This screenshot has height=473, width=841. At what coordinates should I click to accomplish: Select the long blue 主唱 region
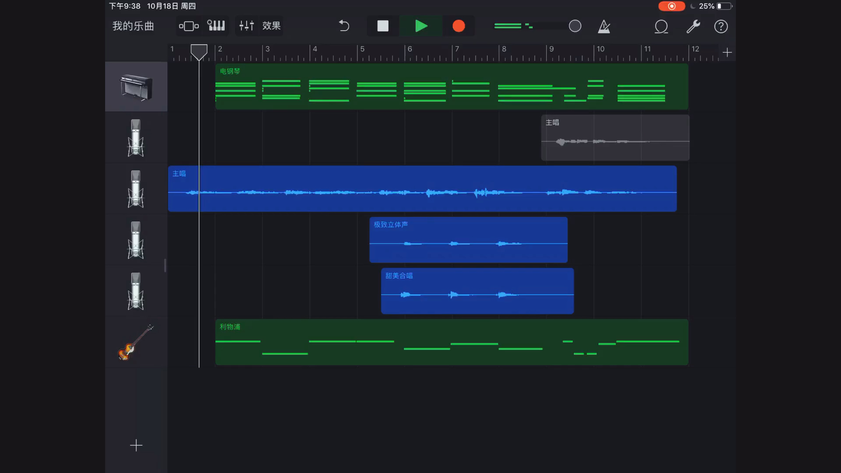[422, 189]
